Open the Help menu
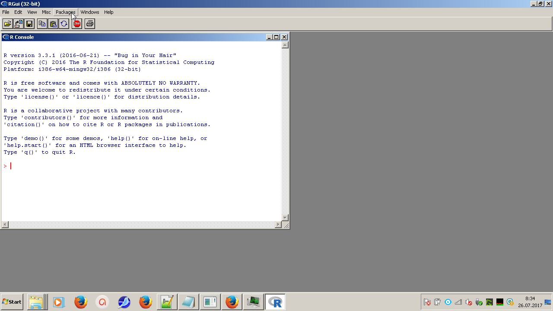 click(109, 12)
